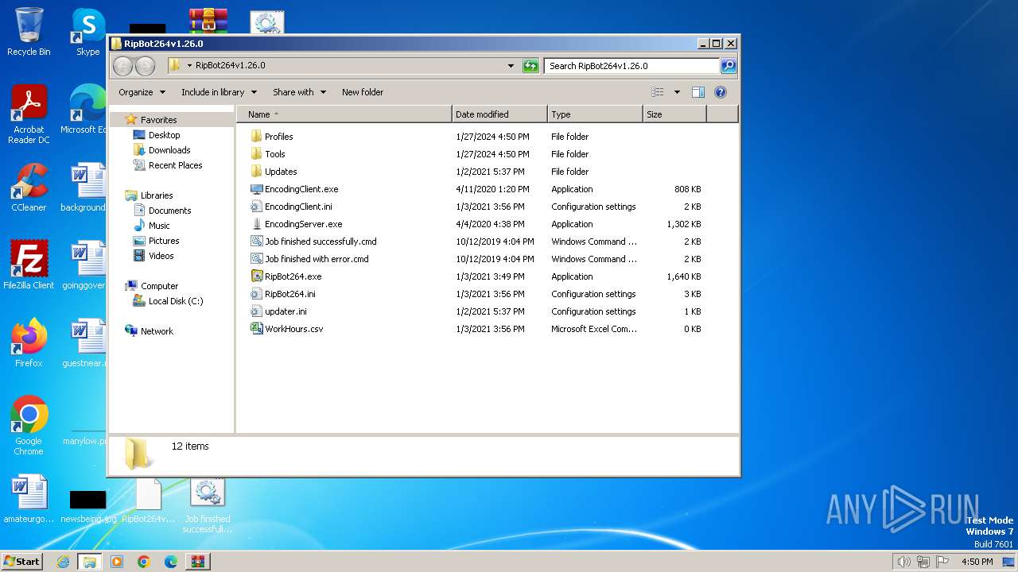1018x572 pixels.
Task: Select the RipBot264.ini file name
Action: point(289,294)
